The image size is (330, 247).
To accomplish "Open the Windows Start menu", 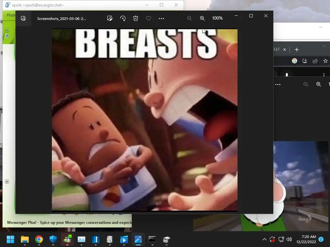I will click(x=10, y=239).
